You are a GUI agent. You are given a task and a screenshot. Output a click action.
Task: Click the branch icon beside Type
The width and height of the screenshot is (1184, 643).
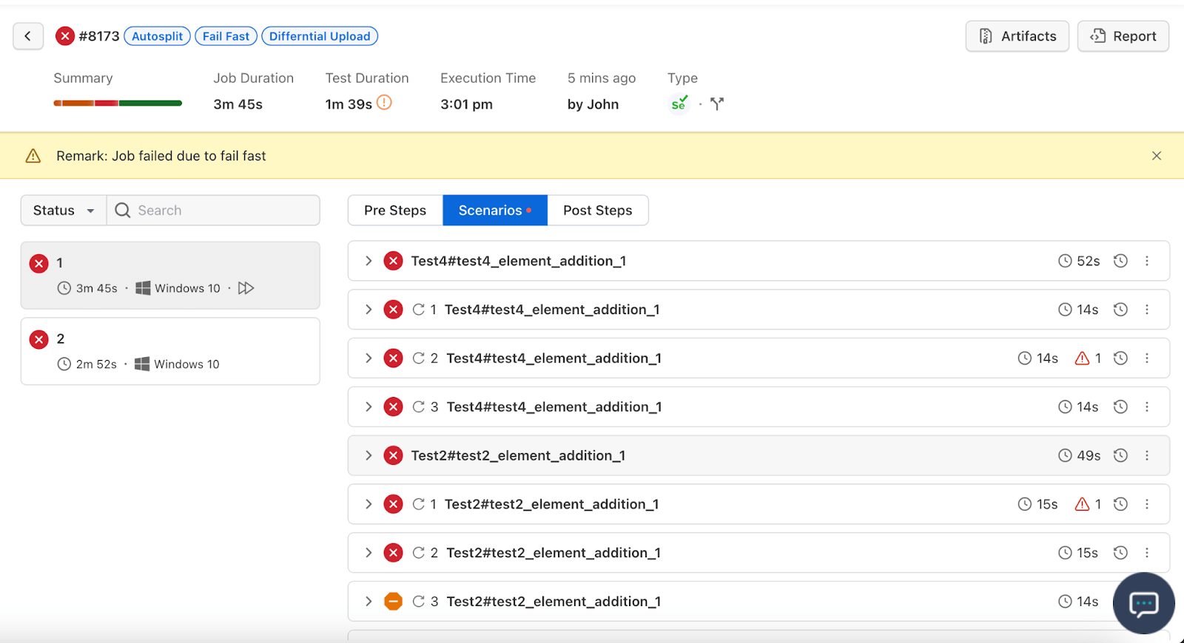[716, 104]
